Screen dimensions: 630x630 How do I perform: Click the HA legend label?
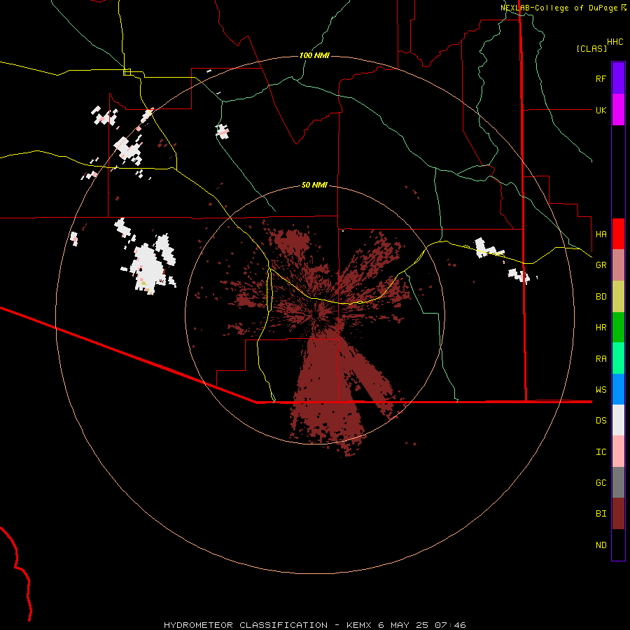click(601, 234)
